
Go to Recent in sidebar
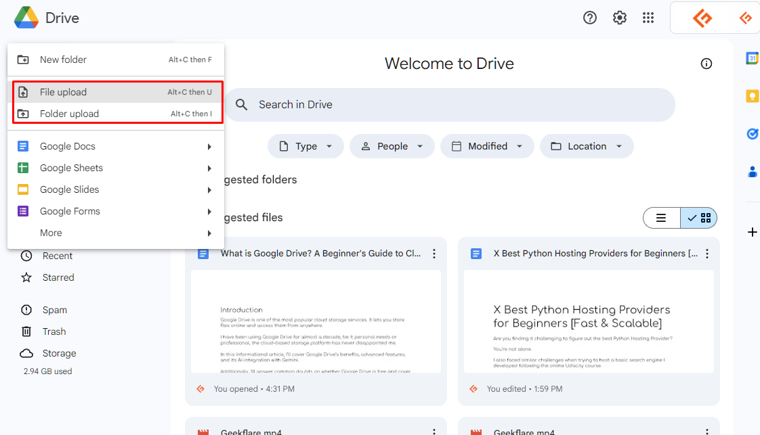click(x=57, y=256)
